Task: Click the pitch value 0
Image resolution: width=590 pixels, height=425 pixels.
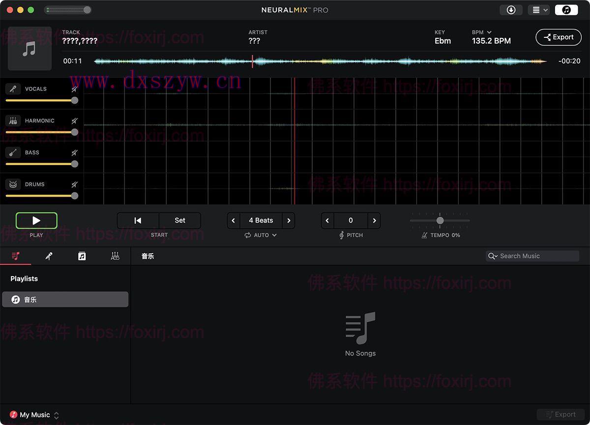Action: click(351, 221)
